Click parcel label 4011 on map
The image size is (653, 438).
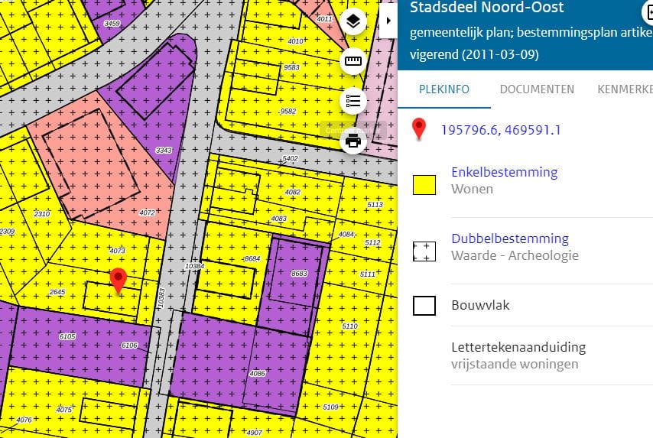click(324, 19)
